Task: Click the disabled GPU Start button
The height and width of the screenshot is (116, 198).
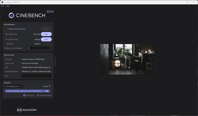Action: 46,29
